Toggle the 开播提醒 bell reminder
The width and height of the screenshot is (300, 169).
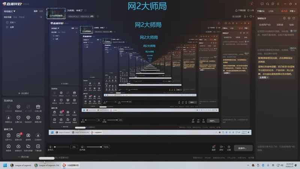pyautogui.click(x=240, y=11)
